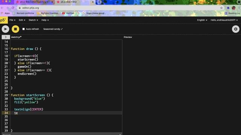Open the File menu
This screenshot has height=135, width=241.
(12, 20)
